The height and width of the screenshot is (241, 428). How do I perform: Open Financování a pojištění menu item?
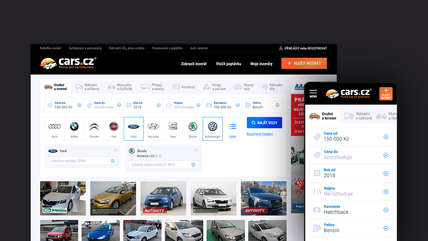click(167, 48)
